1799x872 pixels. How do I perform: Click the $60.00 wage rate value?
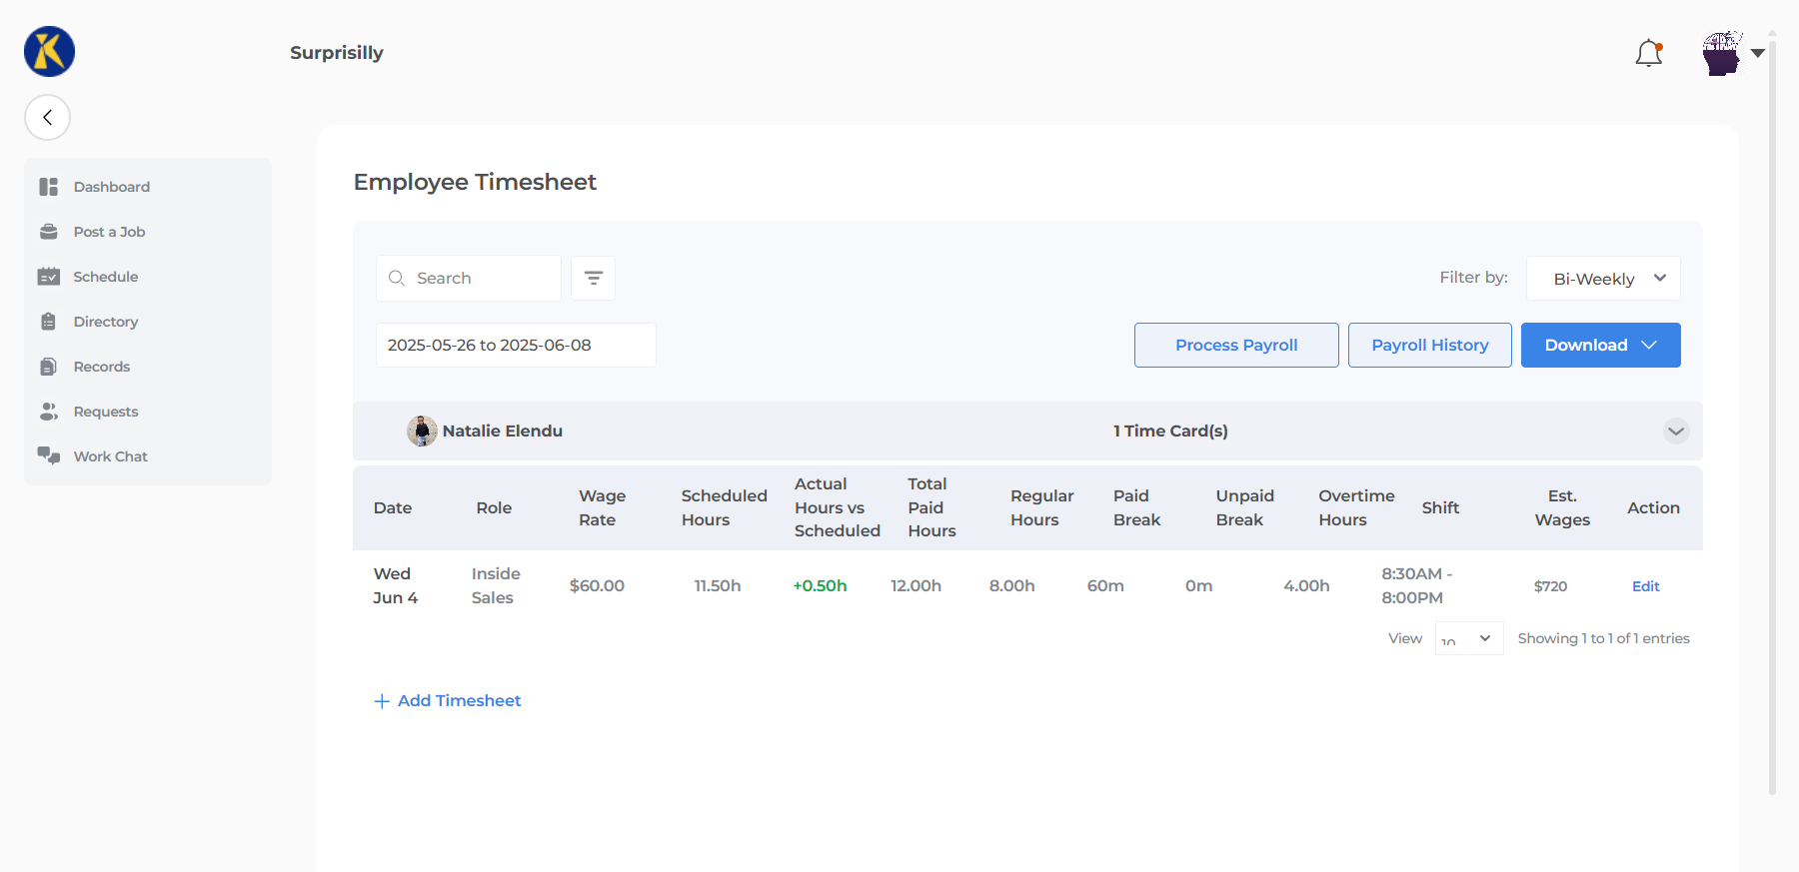tap(597, 586)
